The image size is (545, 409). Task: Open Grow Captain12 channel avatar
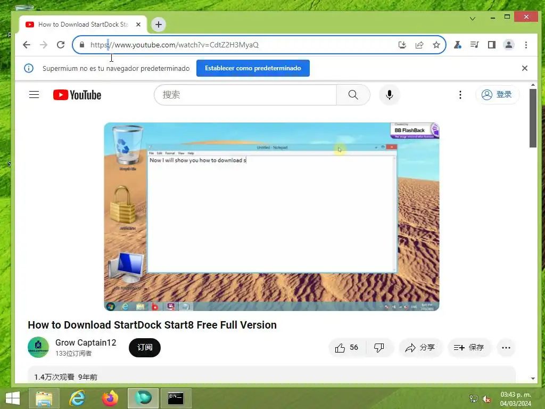pyautogui.click(x=38, y=347)
